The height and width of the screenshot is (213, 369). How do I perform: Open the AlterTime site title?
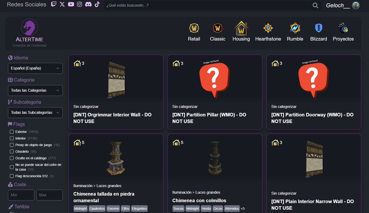pos(30,39)
